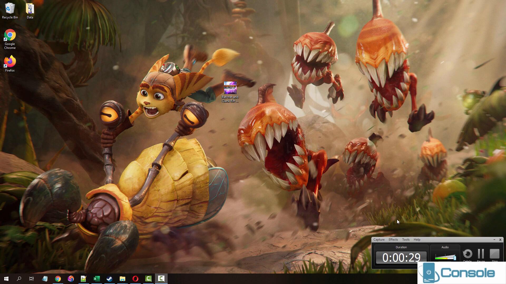Open the Help menu
This screenshot has height=284, width=506.
tap(417, 240)
